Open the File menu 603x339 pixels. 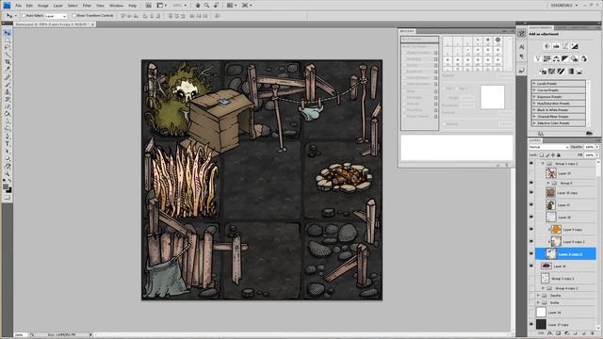tap(18, 6)
